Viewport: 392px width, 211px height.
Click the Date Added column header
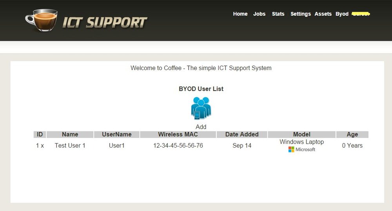point(242,134)
